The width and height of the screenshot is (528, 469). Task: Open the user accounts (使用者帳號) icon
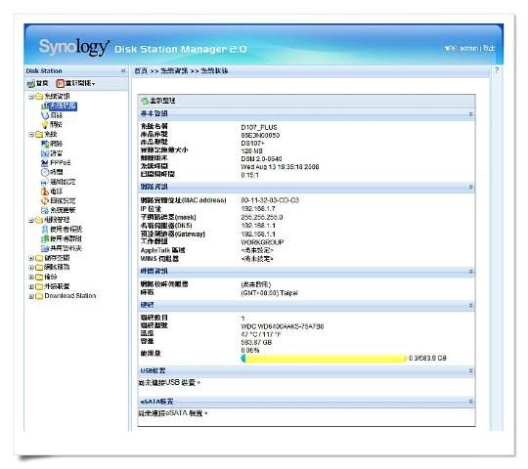pyautogui.click(x=45, y=230)
